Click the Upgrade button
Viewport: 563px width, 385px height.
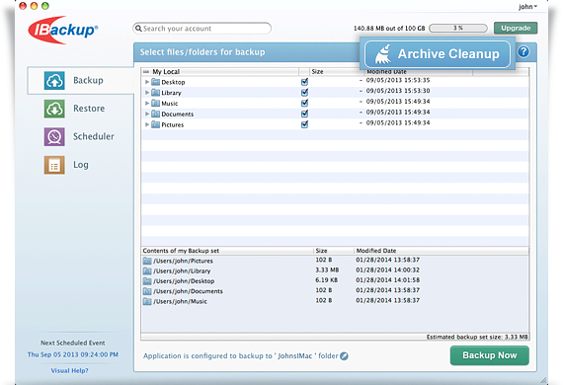click(516, 28)
